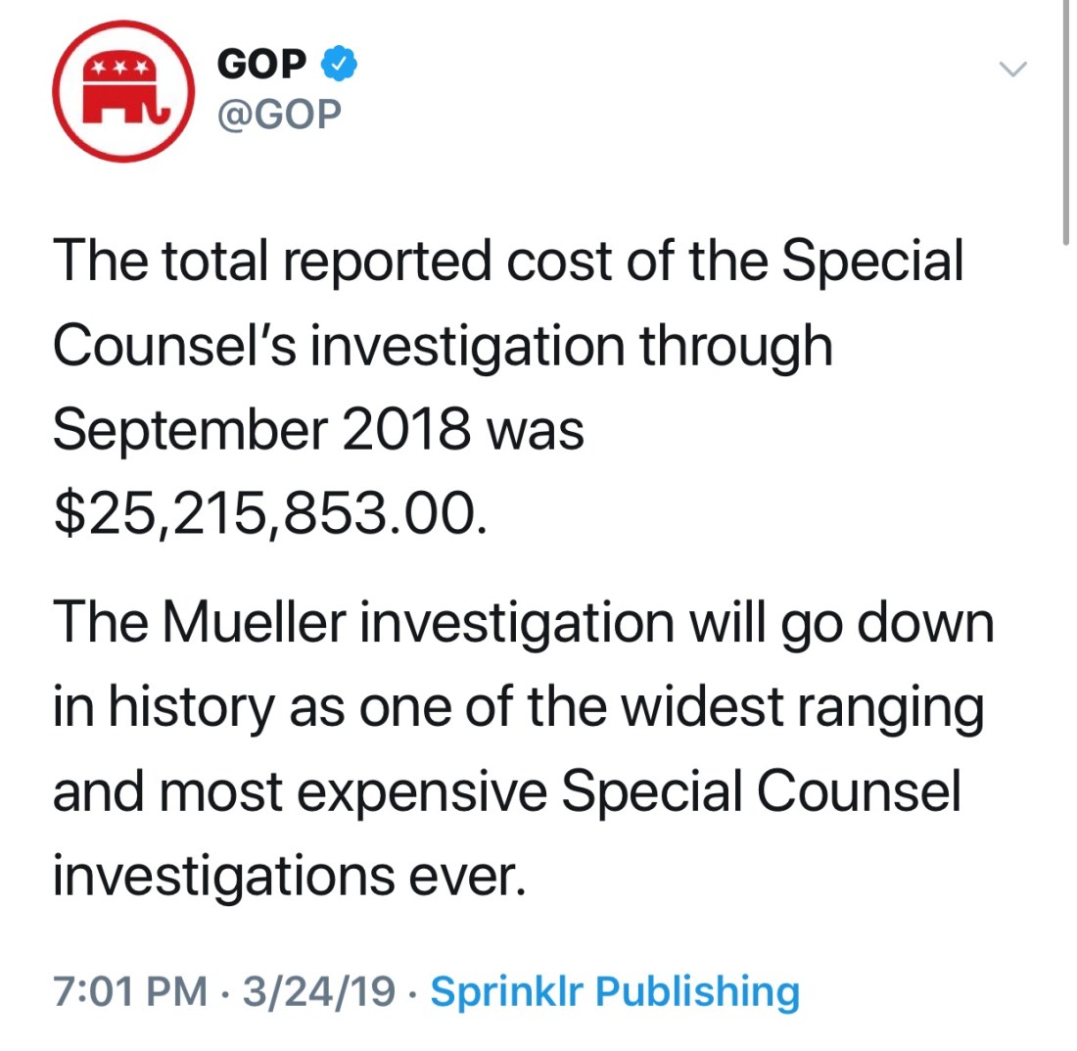Click the words "September 2018"
The height and width of the screenshot is (1051, 1077).
point(259,431)
